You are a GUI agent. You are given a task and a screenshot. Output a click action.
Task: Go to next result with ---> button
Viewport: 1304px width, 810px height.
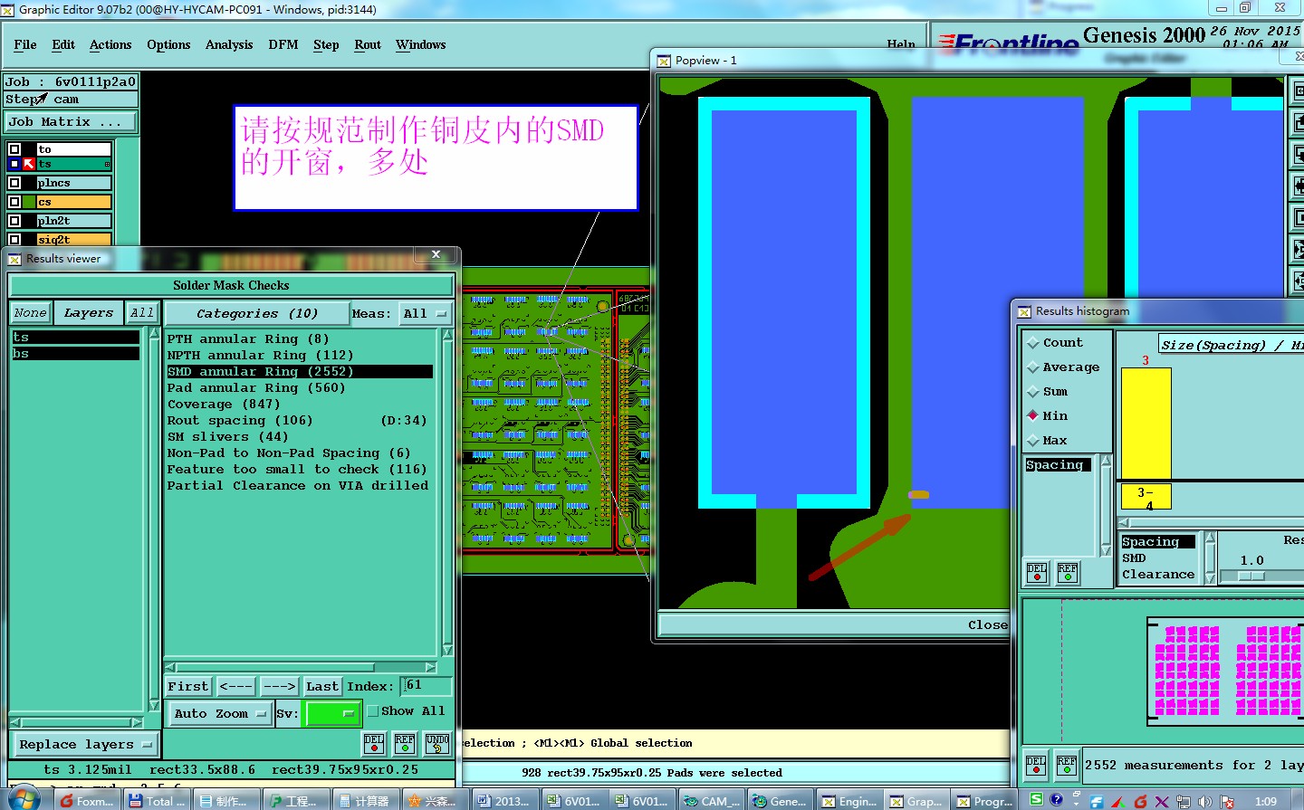point(280,686)
